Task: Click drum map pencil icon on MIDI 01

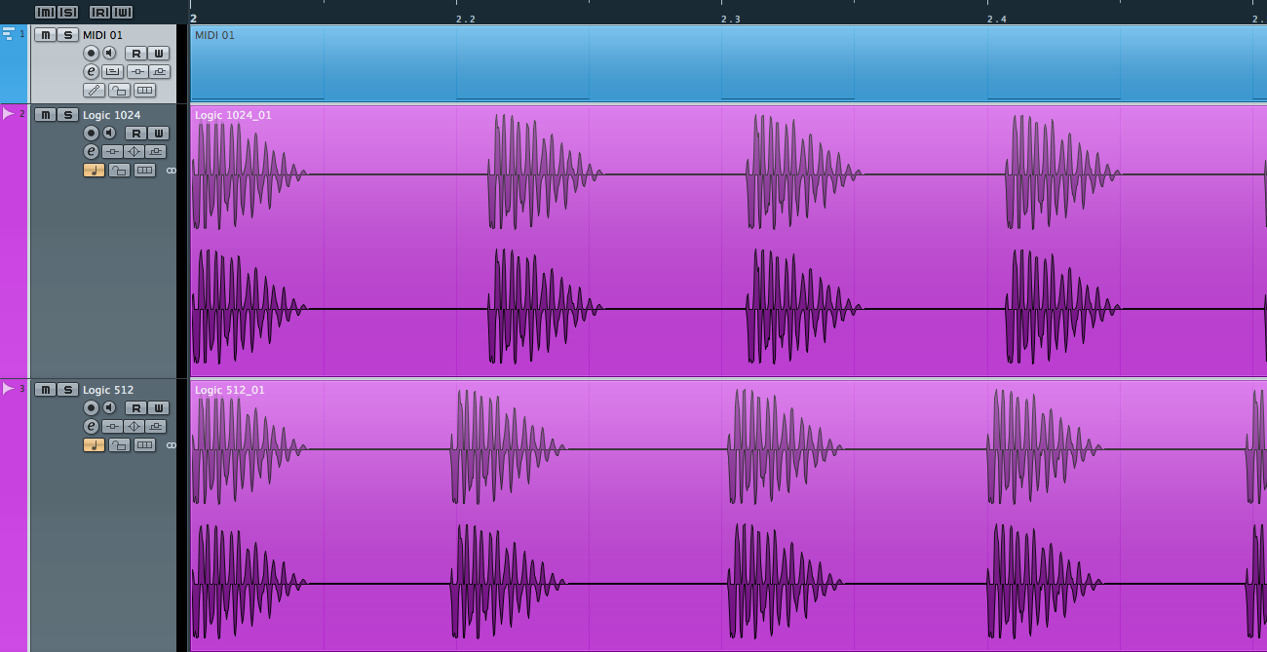Action: 94,91
